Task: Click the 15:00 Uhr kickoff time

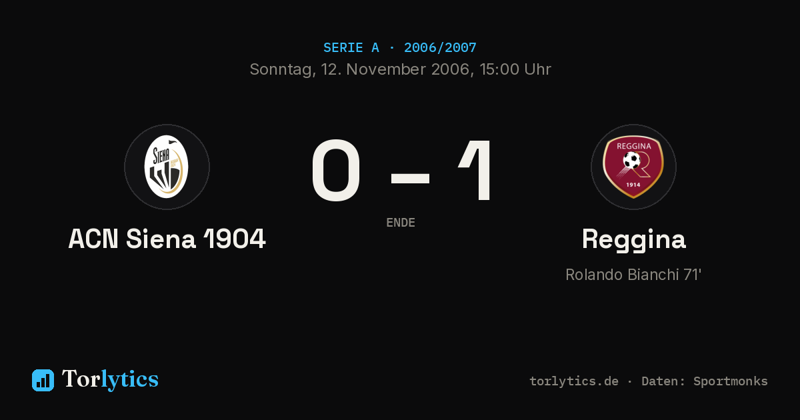Action: [x=513, y=69]
